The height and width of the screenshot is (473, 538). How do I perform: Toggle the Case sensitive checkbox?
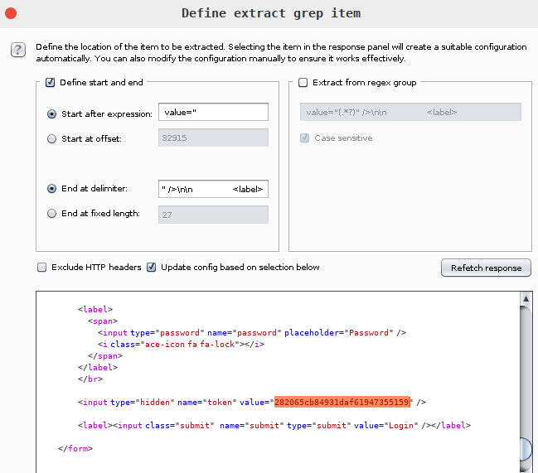pyautogui.click(x=304, y=138)
